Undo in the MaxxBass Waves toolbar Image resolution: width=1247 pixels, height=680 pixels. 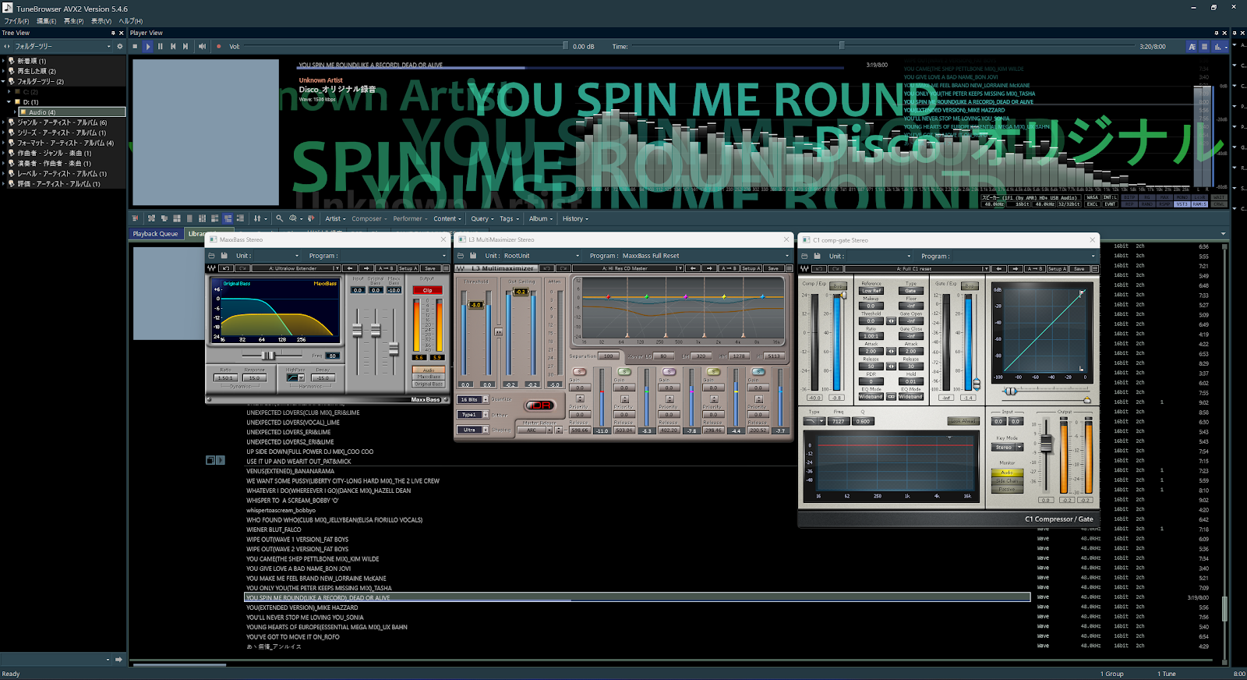(226, 268)
